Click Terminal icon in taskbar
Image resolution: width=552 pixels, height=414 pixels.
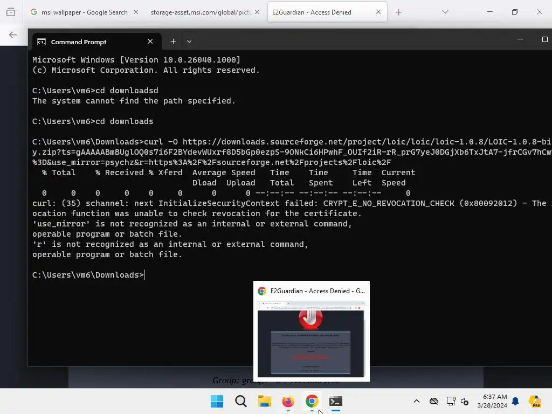click(335, 401)
